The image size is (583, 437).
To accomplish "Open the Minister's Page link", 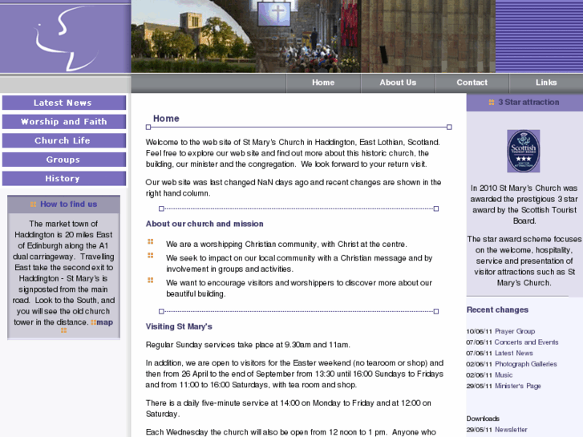I will [x=517, y=386].
